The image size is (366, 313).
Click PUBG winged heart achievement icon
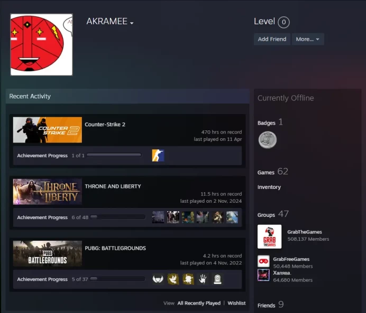tap(158, 279)
